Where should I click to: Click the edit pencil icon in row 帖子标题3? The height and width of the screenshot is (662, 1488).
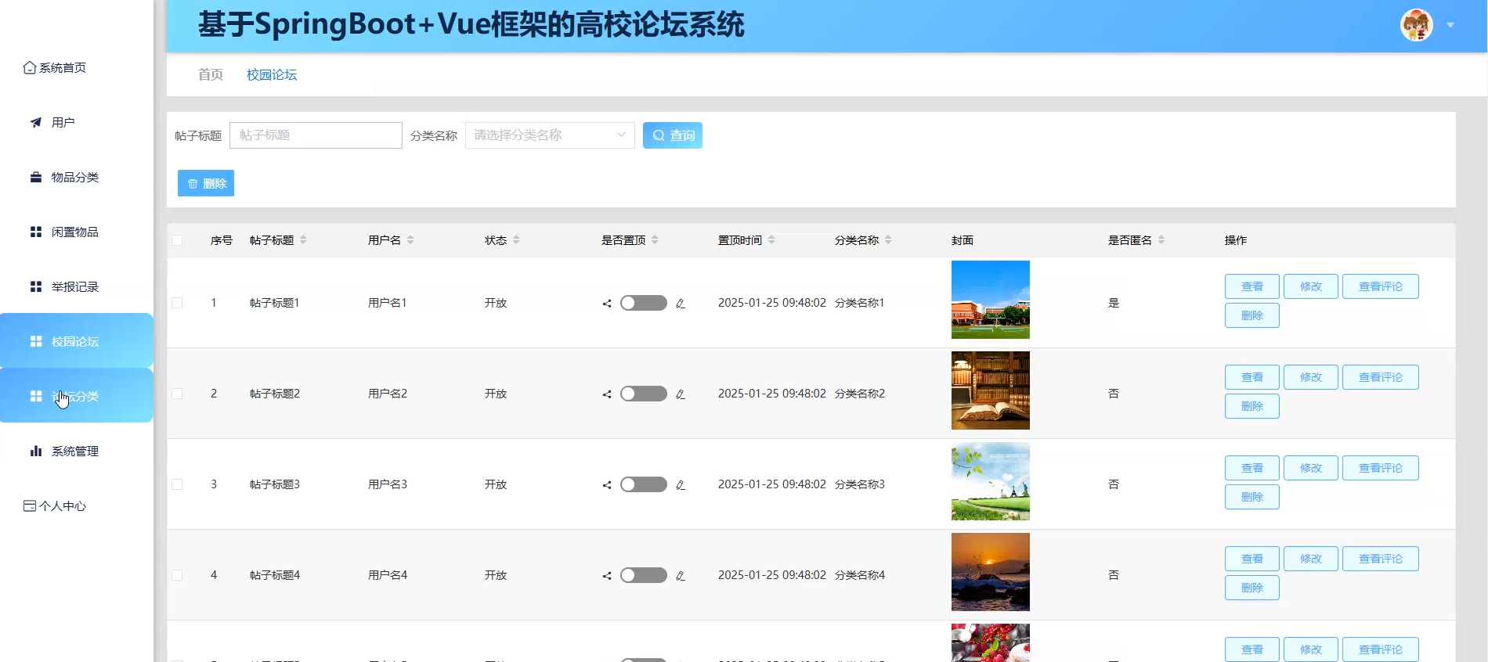tap(681, 485)
